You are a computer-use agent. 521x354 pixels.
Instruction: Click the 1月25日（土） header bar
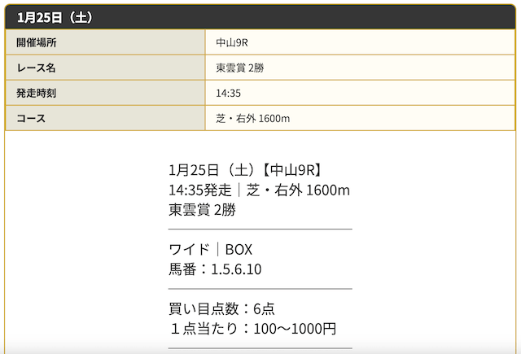point(260,17)
